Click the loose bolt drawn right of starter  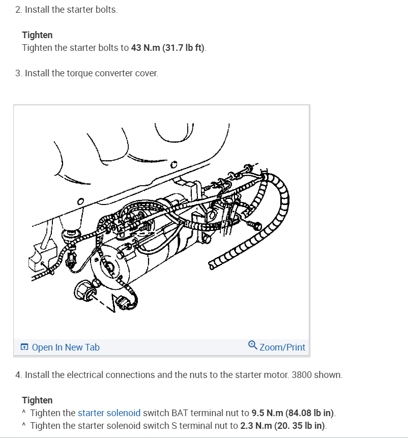[x=254, y=224]
